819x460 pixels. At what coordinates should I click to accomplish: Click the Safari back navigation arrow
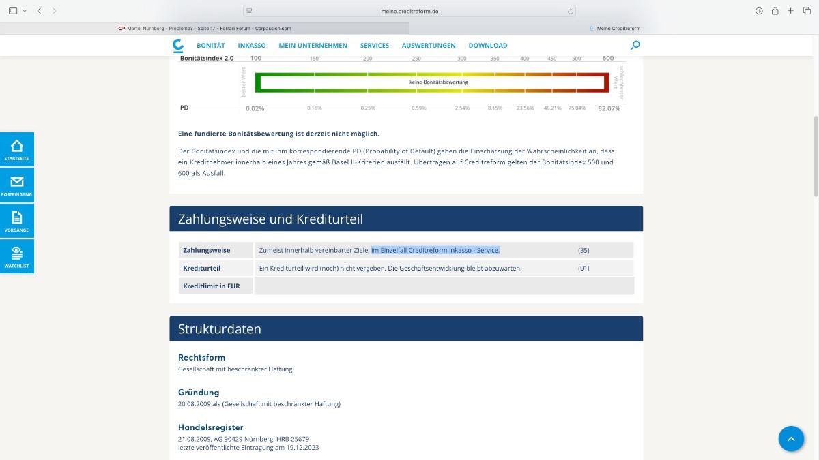pyautogui.click(x=39, y=11)
